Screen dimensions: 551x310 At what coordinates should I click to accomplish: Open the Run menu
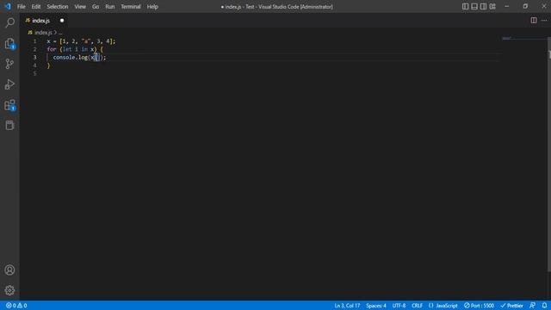tap(109, 6)
